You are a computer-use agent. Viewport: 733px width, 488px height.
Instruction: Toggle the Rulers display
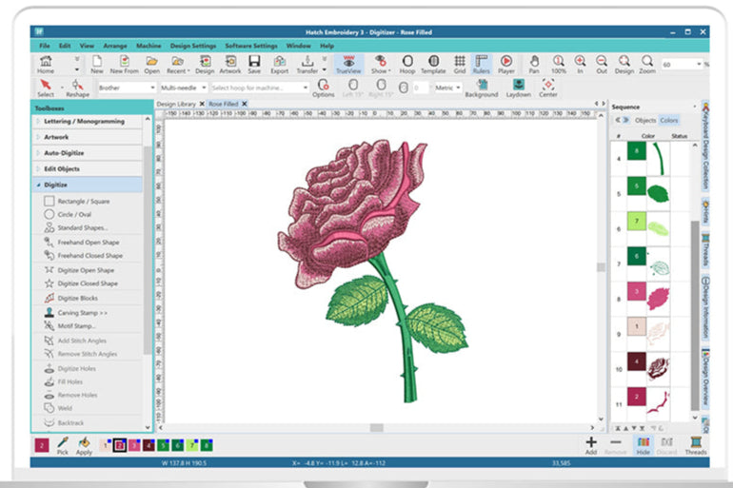tap(482, 64)
